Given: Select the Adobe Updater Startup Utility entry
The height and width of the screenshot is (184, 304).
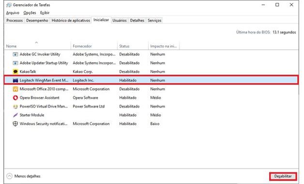Looking at the screenshot, I should [151, 63].
